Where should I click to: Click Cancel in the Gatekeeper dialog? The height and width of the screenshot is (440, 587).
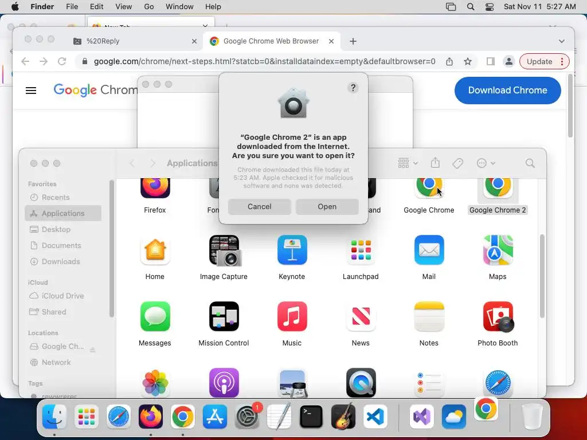(x=260, y=206)
